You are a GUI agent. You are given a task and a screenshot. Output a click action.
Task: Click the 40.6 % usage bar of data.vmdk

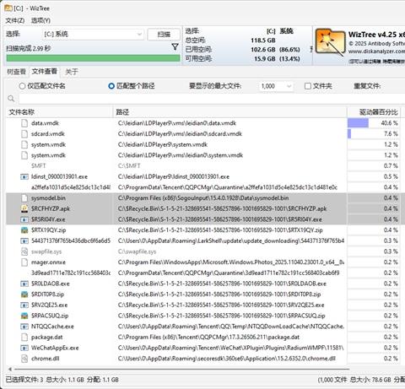coord(358,123)
